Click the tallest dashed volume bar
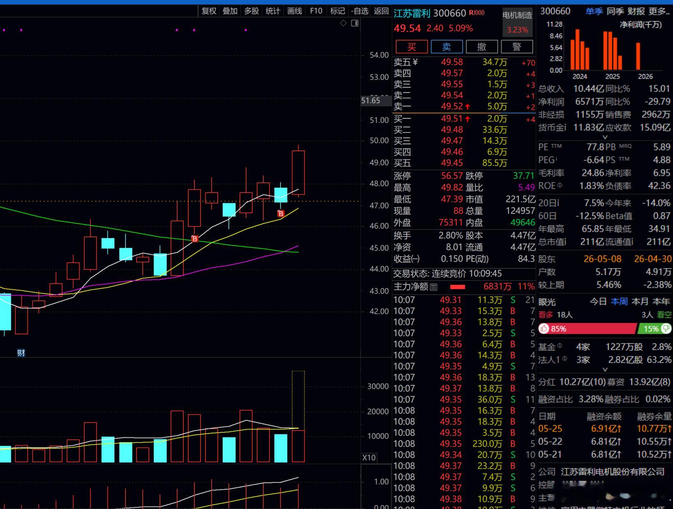673x509 pixels. pyautogui.click(x=298, y=400)
